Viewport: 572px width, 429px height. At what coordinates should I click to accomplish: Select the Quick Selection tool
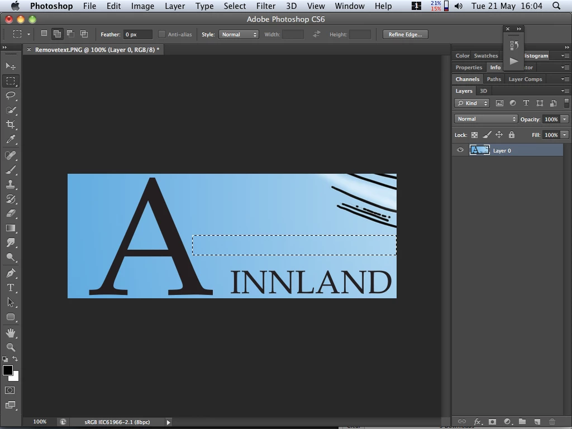(x=11, y=110)
